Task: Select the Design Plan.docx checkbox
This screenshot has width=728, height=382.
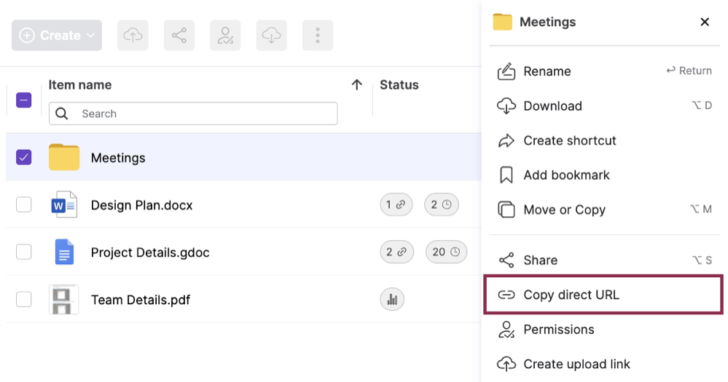Action: pos(24,205)
